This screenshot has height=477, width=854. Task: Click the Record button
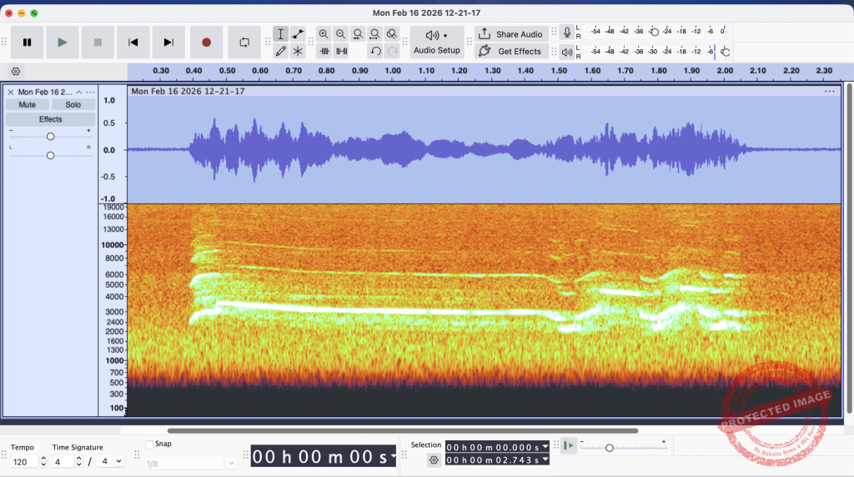click(206, 42)
